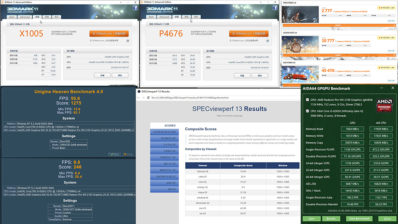Click Save in AIDA64 GPGPU Benchmark
Image resolution: width=398 pixels, height=224 pixels.
pyautogui.click(x=311, y=219)
